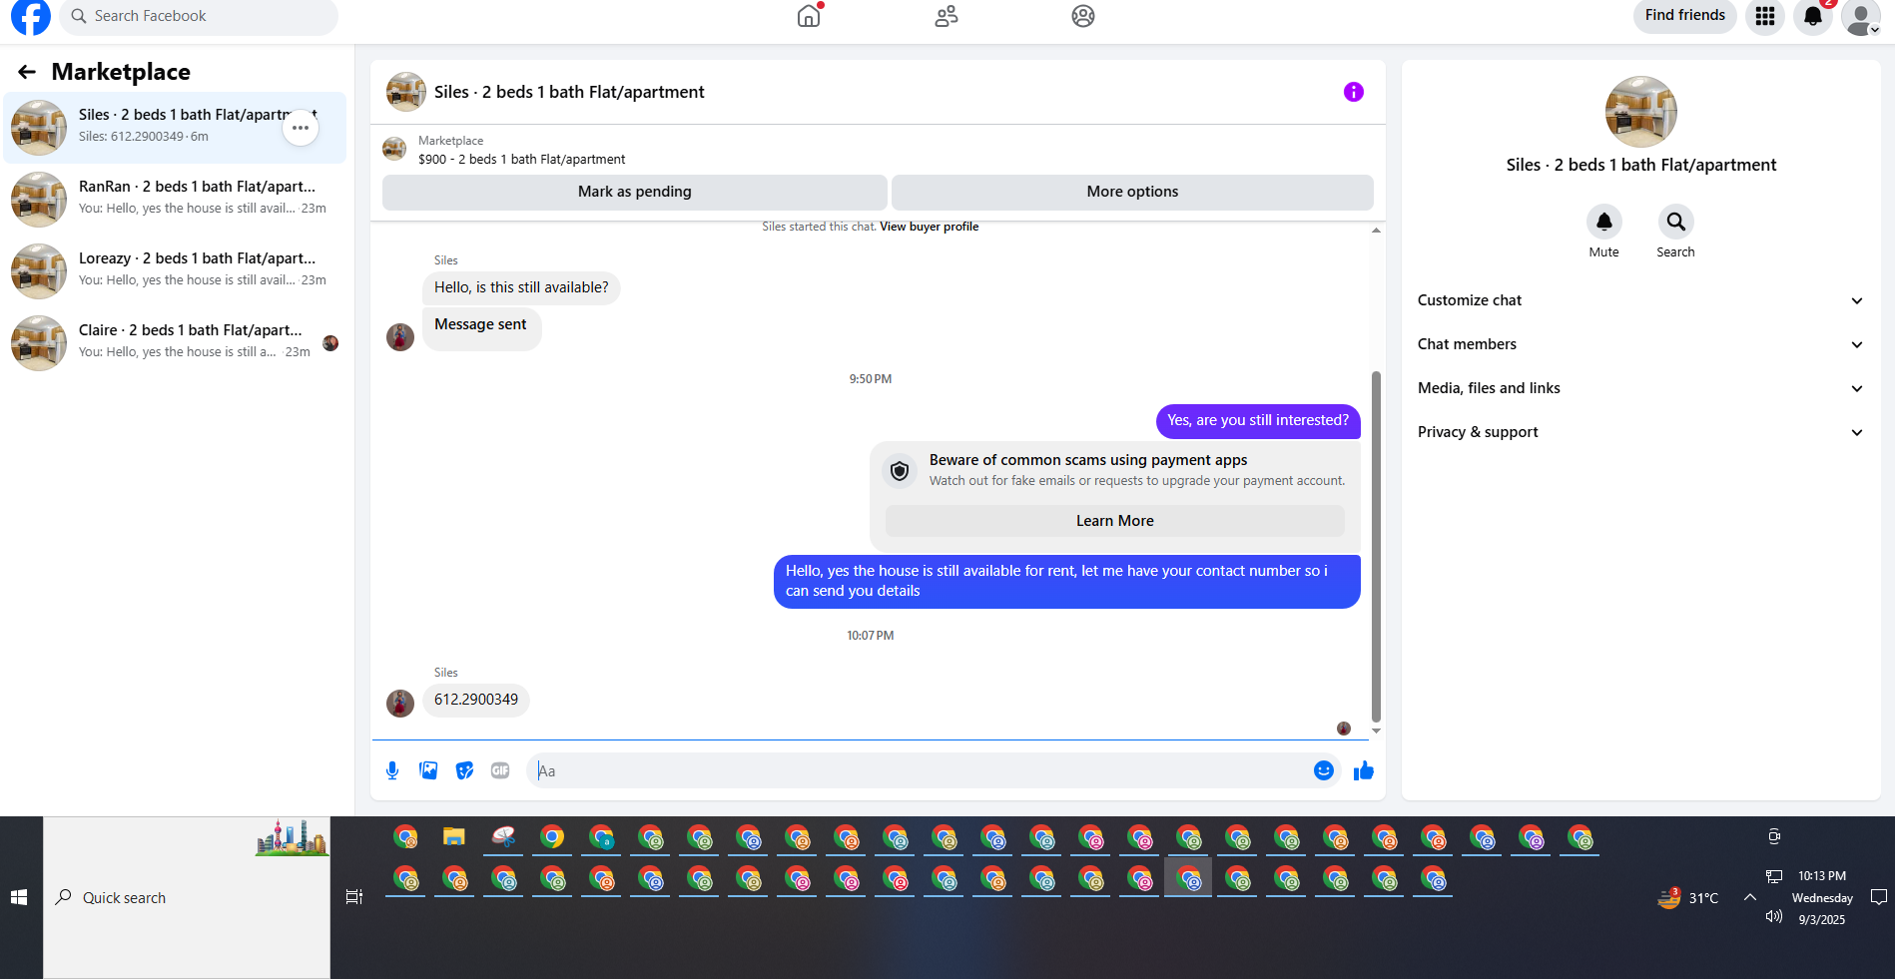The image size is (1895, 979).
Task: Choose a sticker from the sticker icon
Action: click(464, 770)
